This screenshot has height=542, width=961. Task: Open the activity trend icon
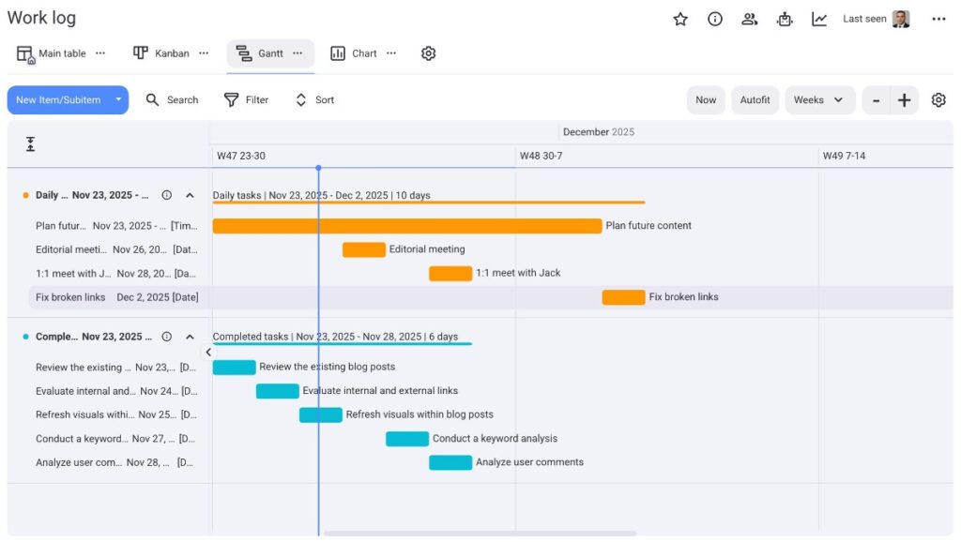[x=819, y=19]
